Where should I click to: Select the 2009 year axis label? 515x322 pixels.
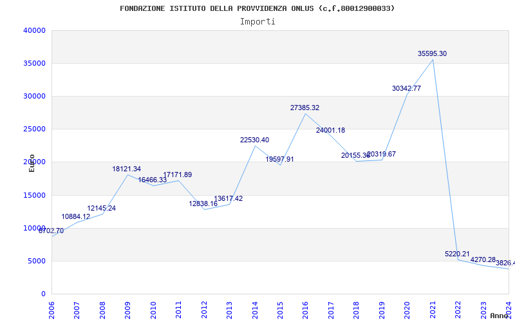(127, 310)
